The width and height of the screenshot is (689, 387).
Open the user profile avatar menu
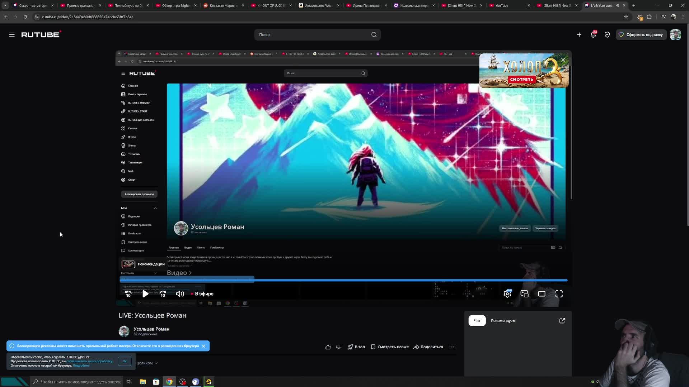click(675, 35)
